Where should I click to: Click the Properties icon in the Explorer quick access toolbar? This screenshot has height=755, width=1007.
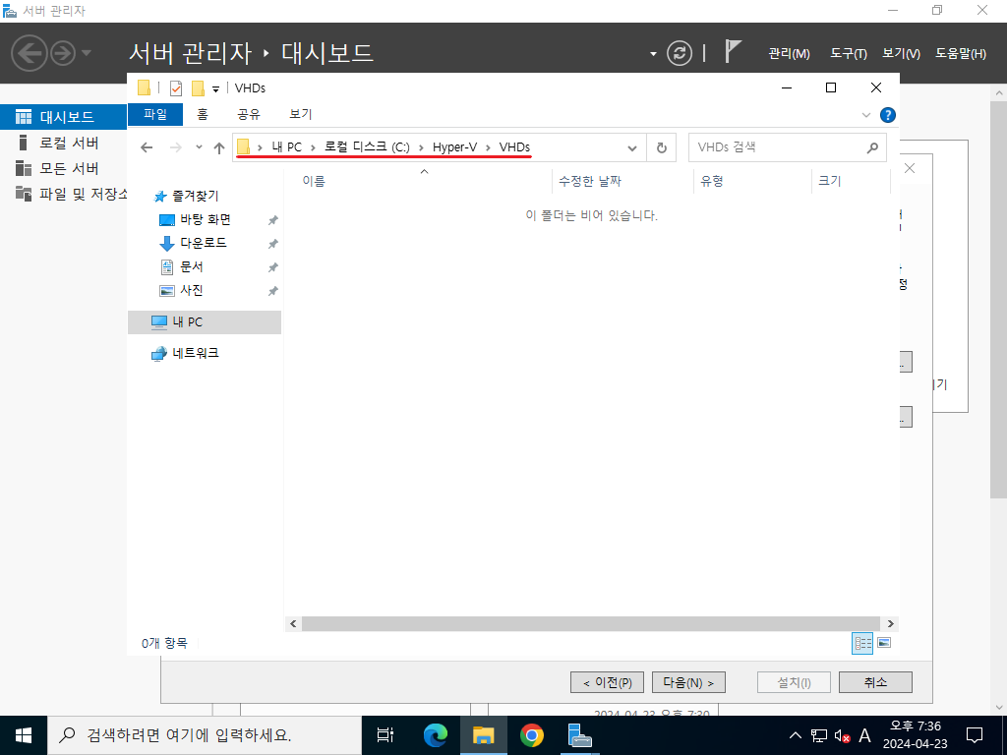pyautogui.click(x=176, y=88)
